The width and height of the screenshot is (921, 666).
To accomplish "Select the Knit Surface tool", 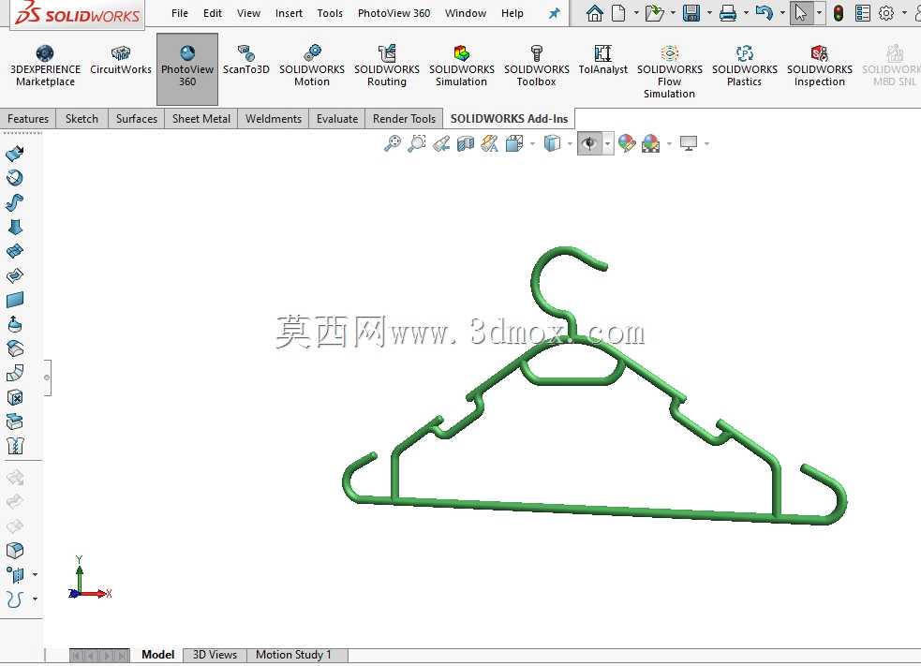I will click(x=15, y=447).
